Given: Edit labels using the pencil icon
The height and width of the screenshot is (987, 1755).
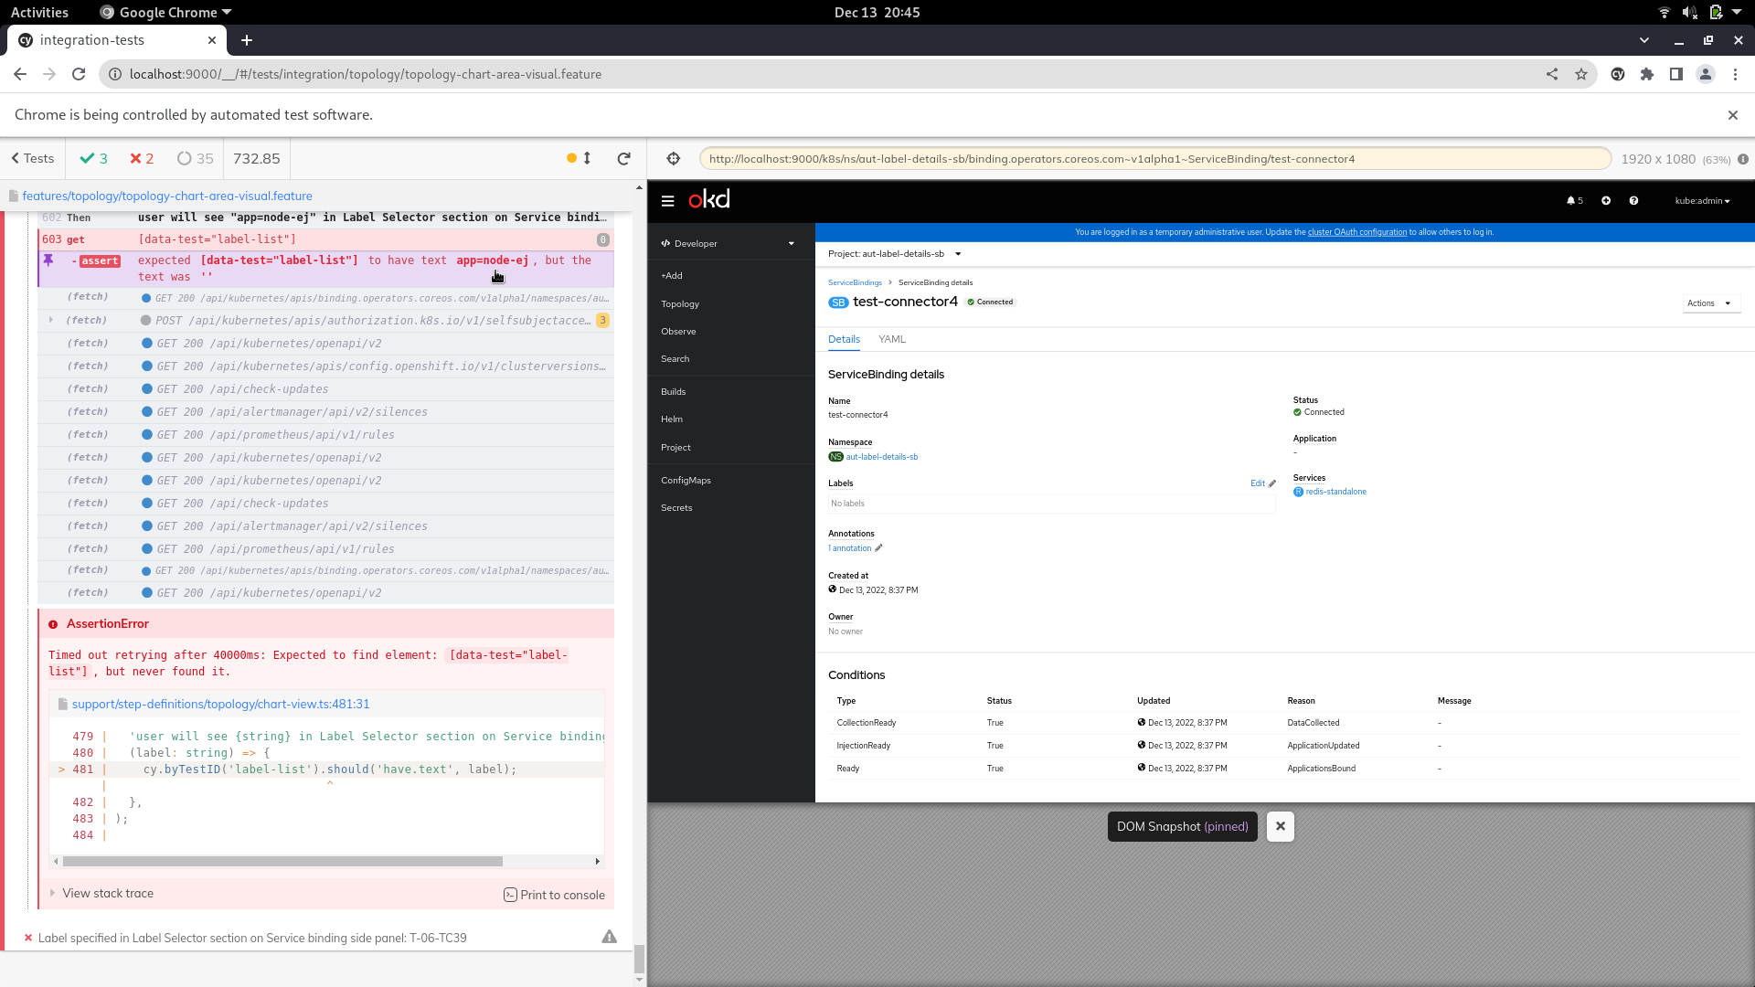Looking at the screenshot, I should coord(1269,483).
